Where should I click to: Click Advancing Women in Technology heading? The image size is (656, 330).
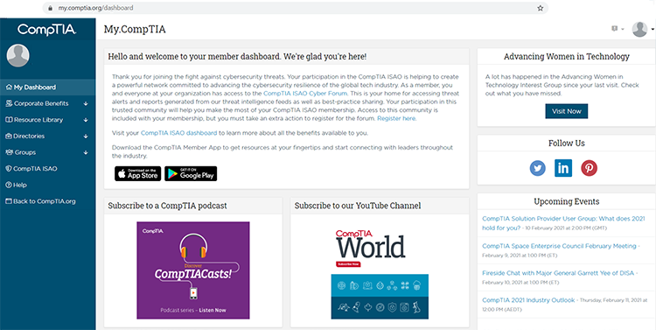point(567,57)
